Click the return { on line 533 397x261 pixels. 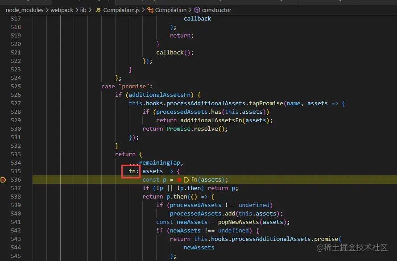pos(128,154)
